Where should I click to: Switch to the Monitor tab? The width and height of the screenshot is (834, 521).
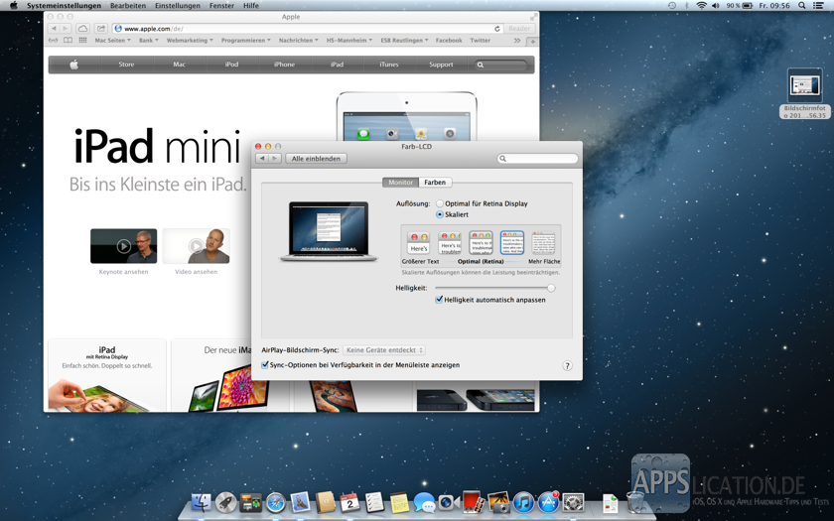pos(400,183)
